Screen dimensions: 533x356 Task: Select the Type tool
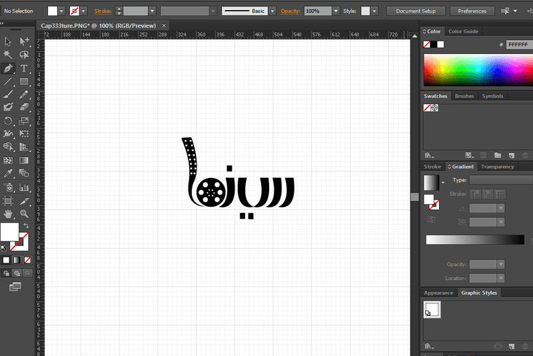(x=24, y=68)
